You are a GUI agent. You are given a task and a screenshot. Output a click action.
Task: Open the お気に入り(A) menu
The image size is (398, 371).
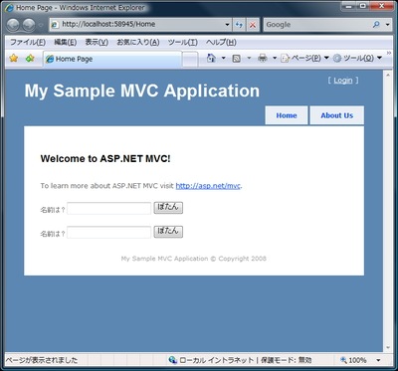point(138,43)
